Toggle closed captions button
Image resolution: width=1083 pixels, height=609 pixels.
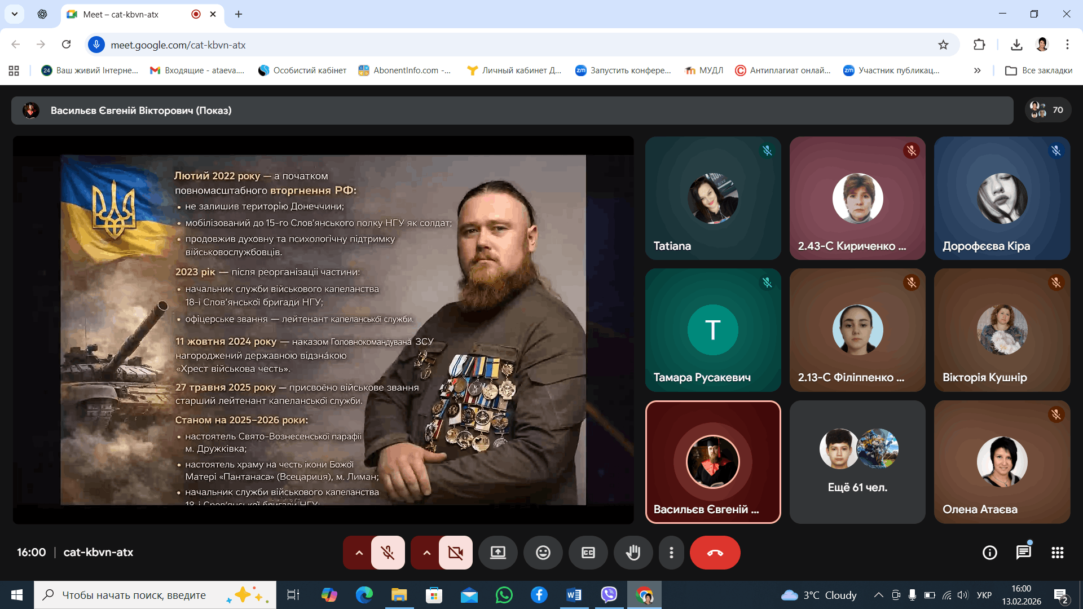click(588, 553)
